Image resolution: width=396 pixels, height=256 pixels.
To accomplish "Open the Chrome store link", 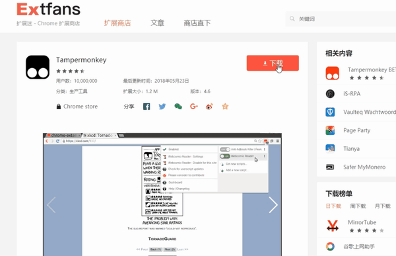I will 81,107.
